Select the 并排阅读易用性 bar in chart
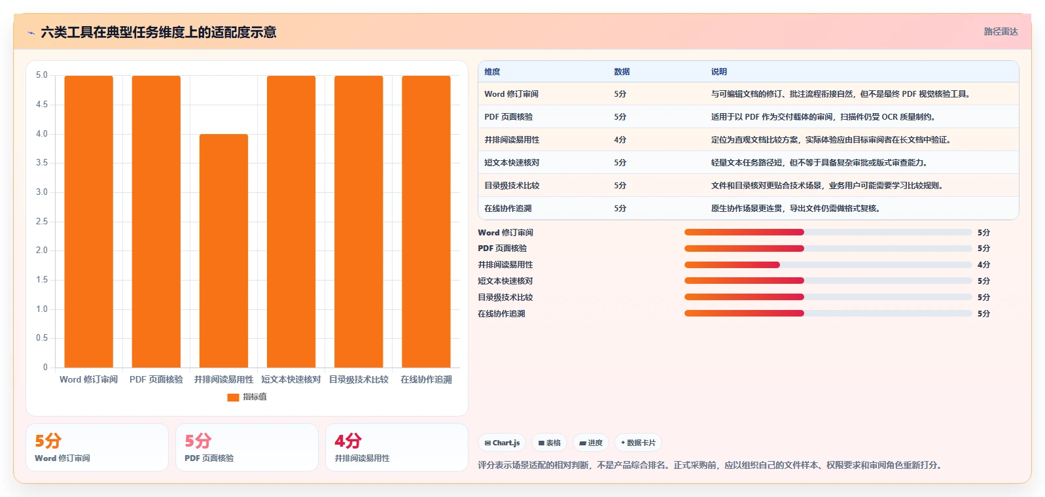 [224, 250]
